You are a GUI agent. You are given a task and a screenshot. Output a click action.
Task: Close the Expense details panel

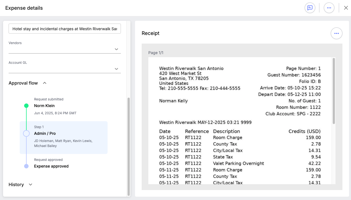(346, 8)
